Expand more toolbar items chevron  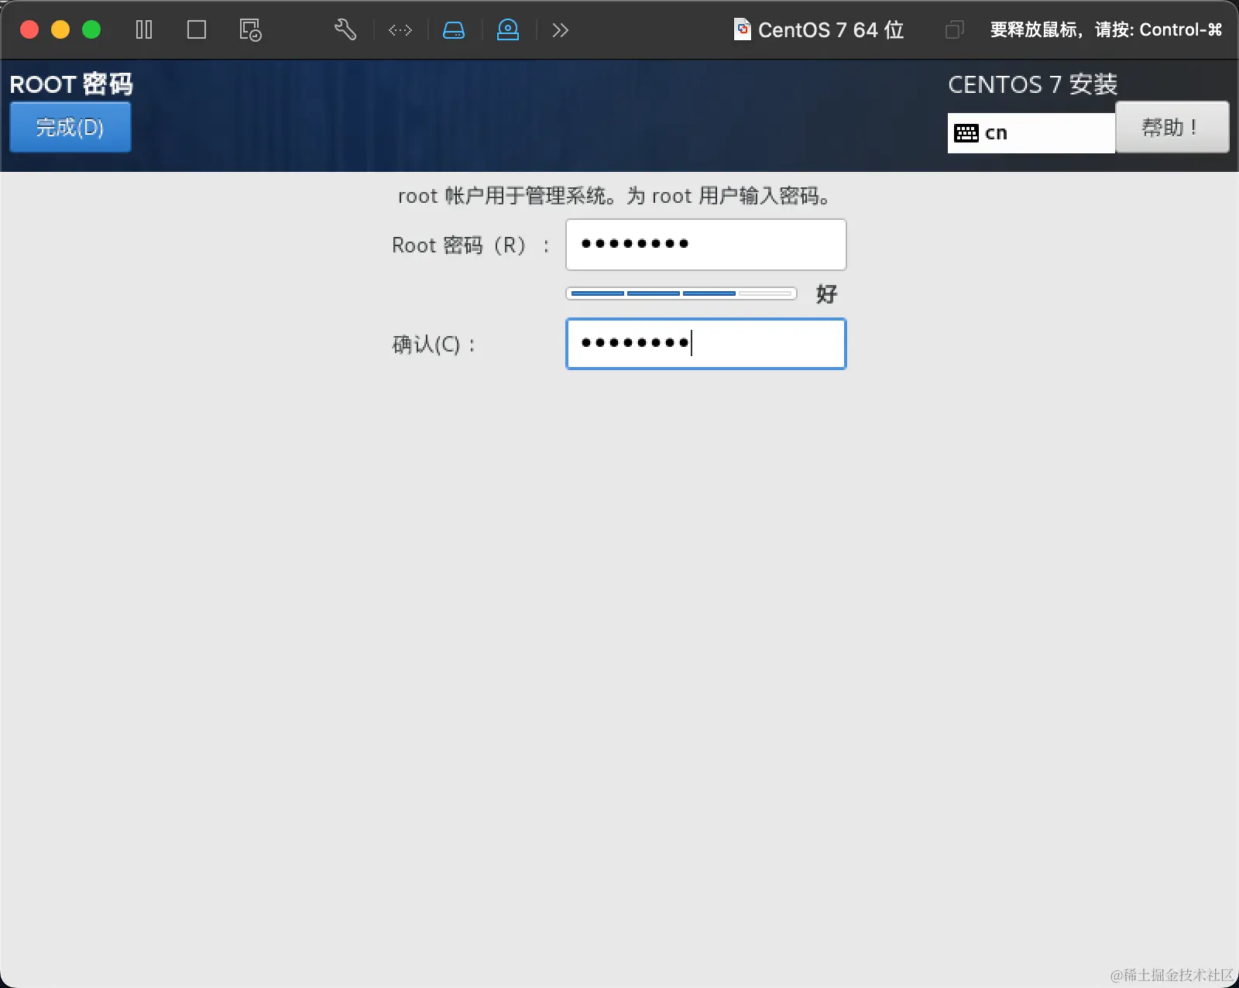pos(561,30)
